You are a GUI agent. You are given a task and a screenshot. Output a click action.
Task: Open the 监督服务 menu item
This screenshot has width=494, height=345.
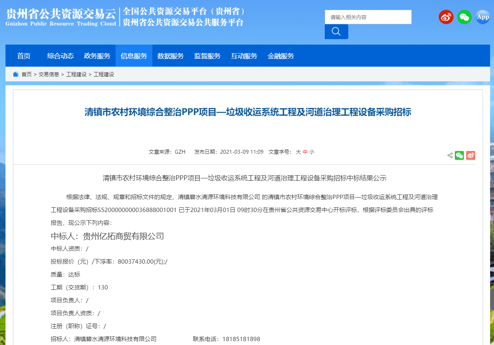(207, 56)
